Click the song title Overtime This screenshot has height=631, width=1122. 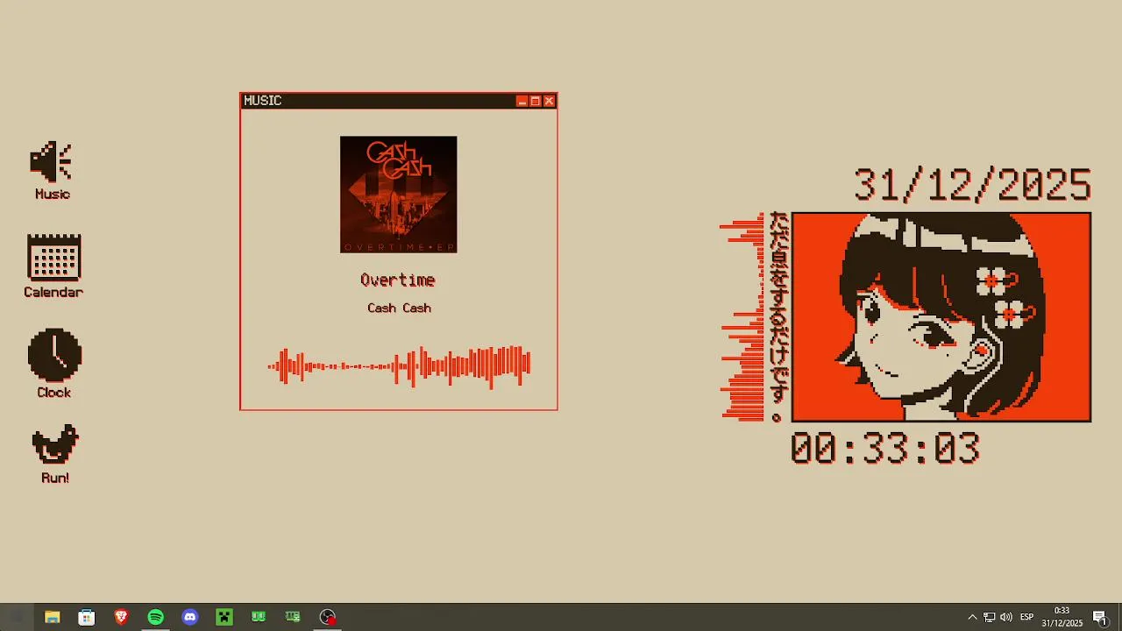point(398,280)
